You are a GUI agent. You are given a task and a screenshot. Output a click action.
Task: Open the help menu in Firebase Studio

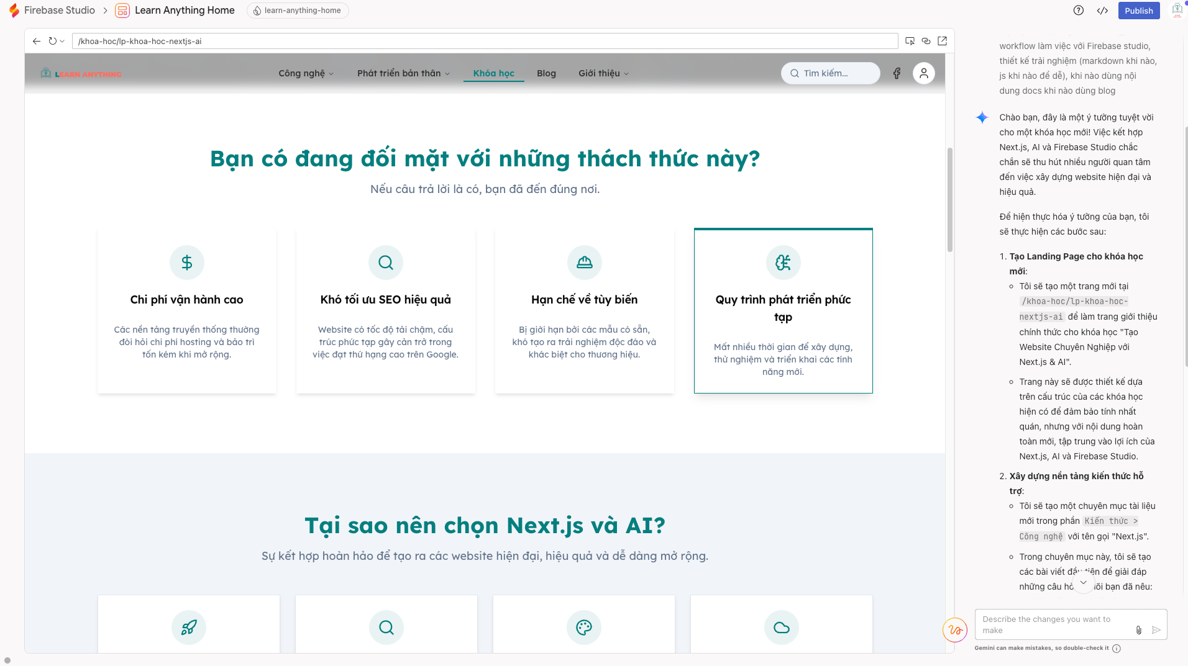pos(1079,11)
